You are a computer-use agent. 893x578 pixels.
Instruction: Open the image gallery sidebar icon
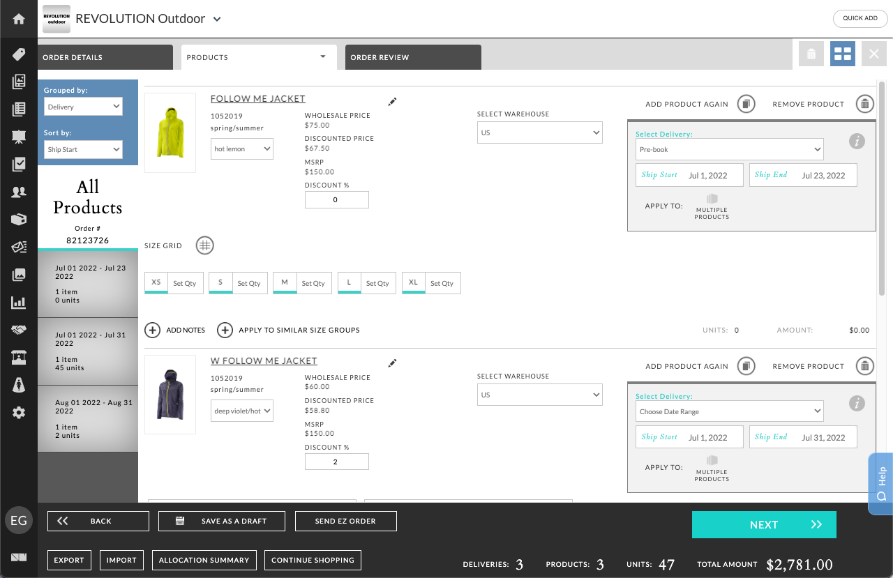click(19, 275)
